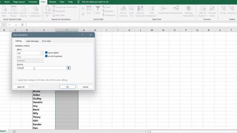
Task: Toggle In-cell dropdown checkbox
Action: click(x=46, y=56)
